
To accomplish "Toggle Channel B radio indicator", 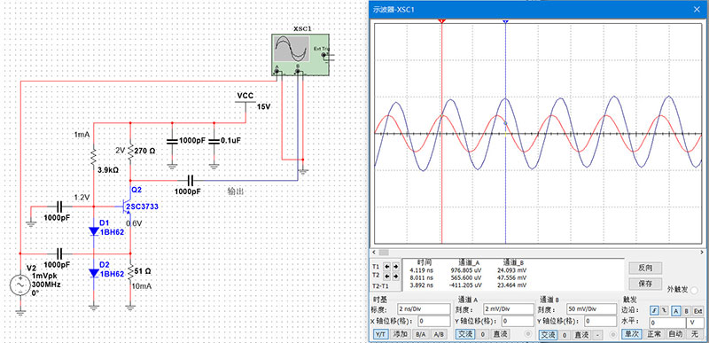I will (x=612, y=334).
